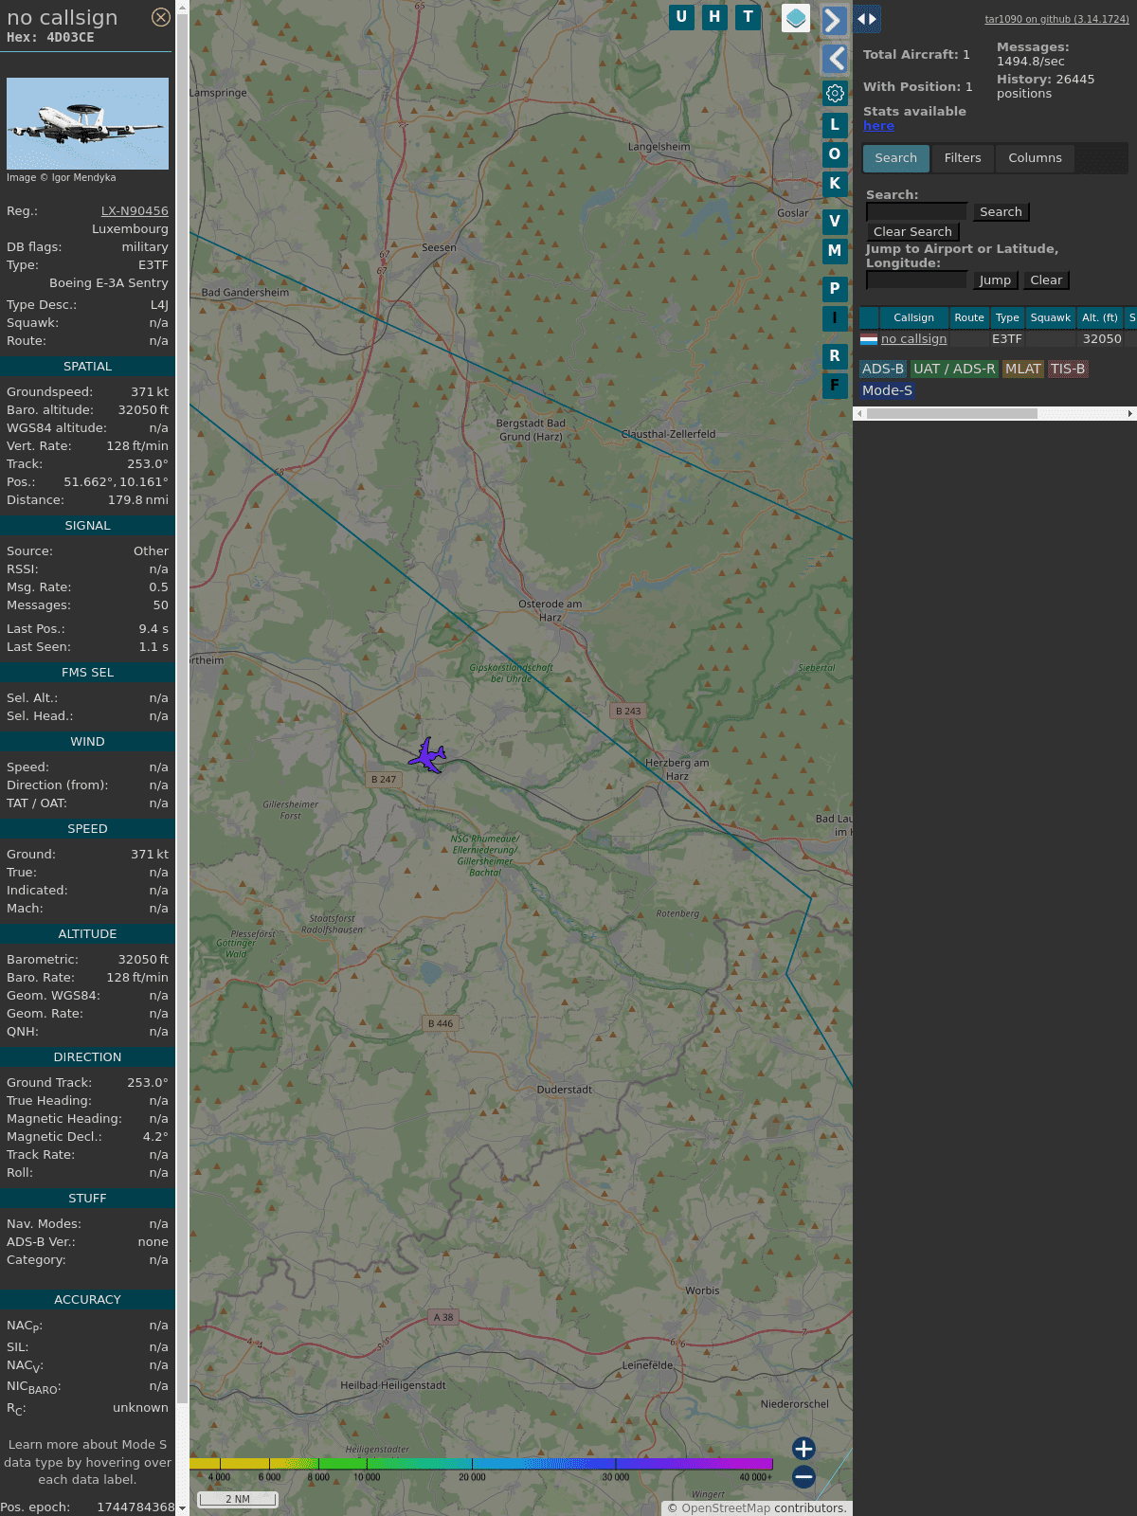The width and height of the screenshot is (1137, 1516).
Task: Click the horizontal scrollbar under aircraft table
Action: click(x=952, y=414)
